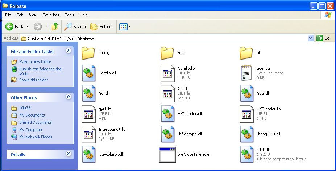The image size is (336, 171).
Task: Go to the Win32 folder link
Action: (x=25, y=108)
